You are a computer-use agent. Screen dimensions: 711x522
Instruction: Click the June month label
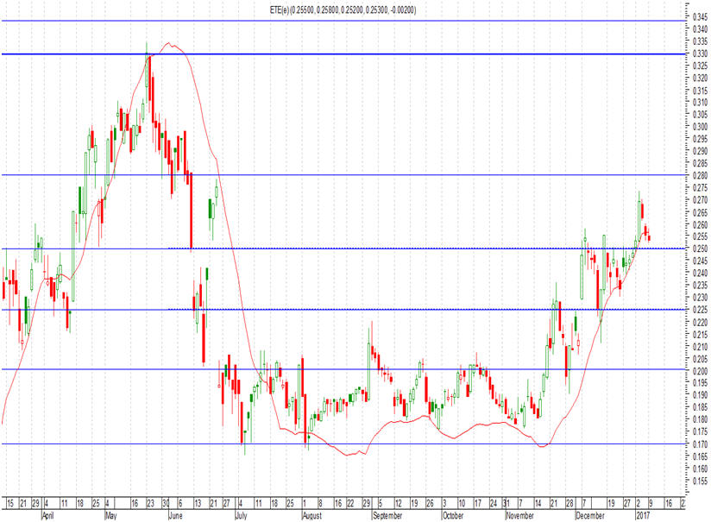(175, 516)
